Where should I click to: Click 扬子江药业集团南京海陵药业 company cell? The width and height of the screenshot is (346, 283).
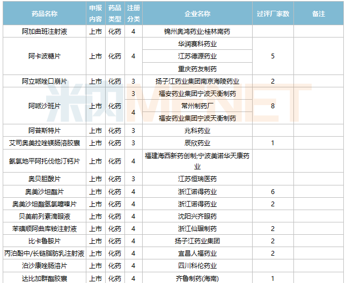click(x=197, y=81)
